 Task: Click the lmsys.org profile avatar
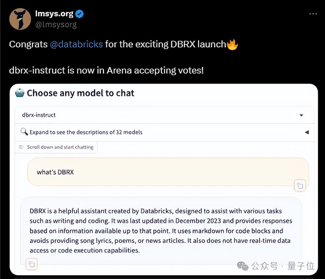(20, 19)
